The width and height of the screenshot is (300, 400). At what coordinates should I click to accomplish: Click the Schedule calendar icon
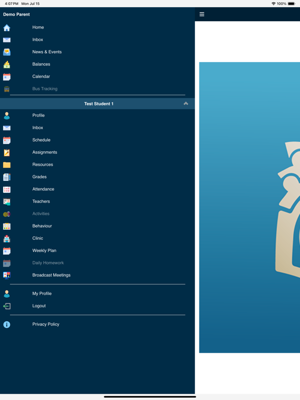click(7, 140)
